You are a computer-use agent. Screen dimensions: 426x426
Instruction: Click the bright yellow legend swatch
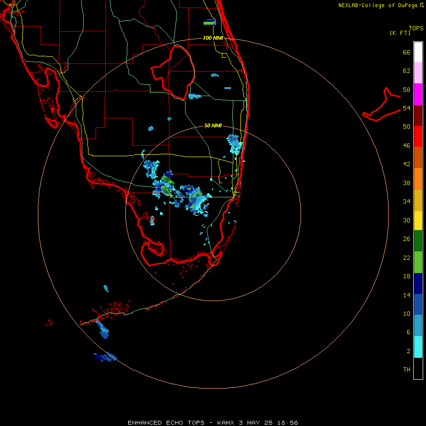pyautogui.click(x=418, y=221)
